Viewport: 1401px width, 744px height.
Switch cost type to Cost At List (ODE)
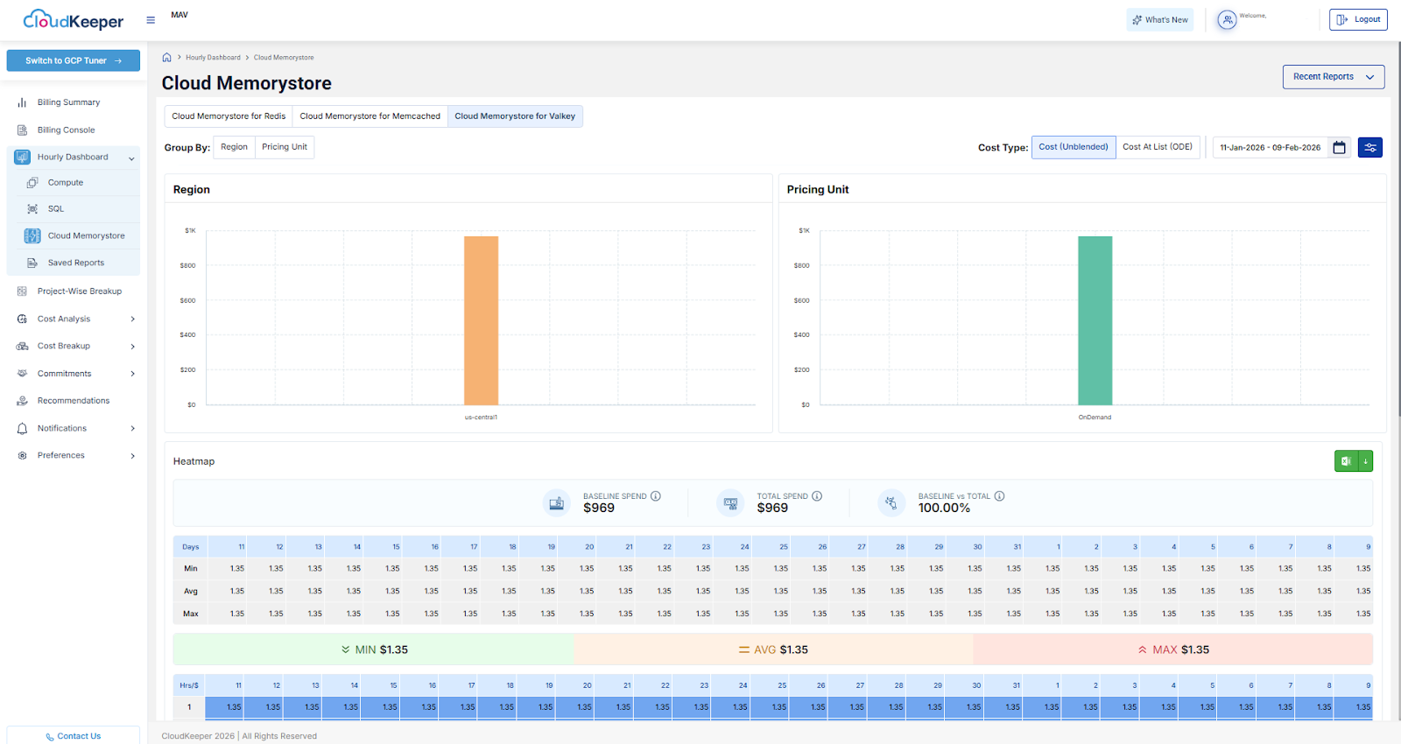click(x=1157, y=147)
